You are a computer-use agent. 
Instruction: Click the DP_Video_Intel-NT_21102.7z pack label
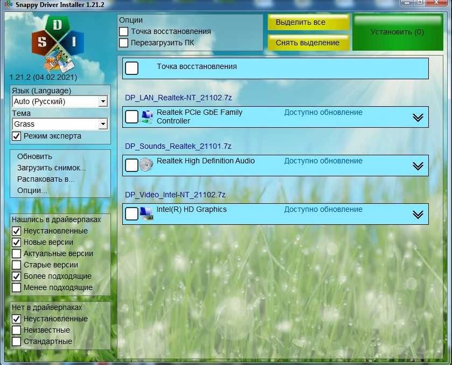coord(175,195)
